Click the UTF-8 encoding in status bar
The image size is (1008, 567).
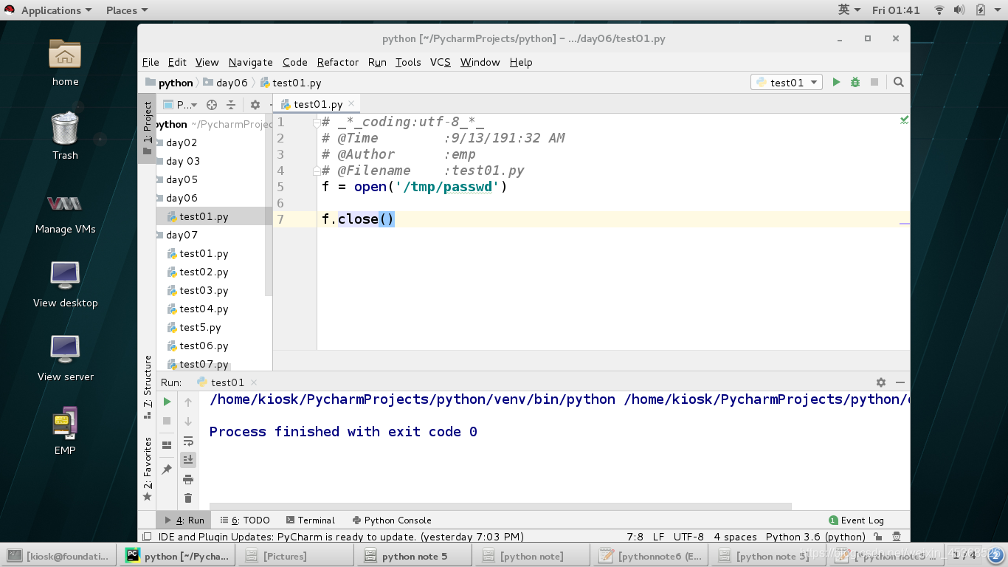click(688, 537)
